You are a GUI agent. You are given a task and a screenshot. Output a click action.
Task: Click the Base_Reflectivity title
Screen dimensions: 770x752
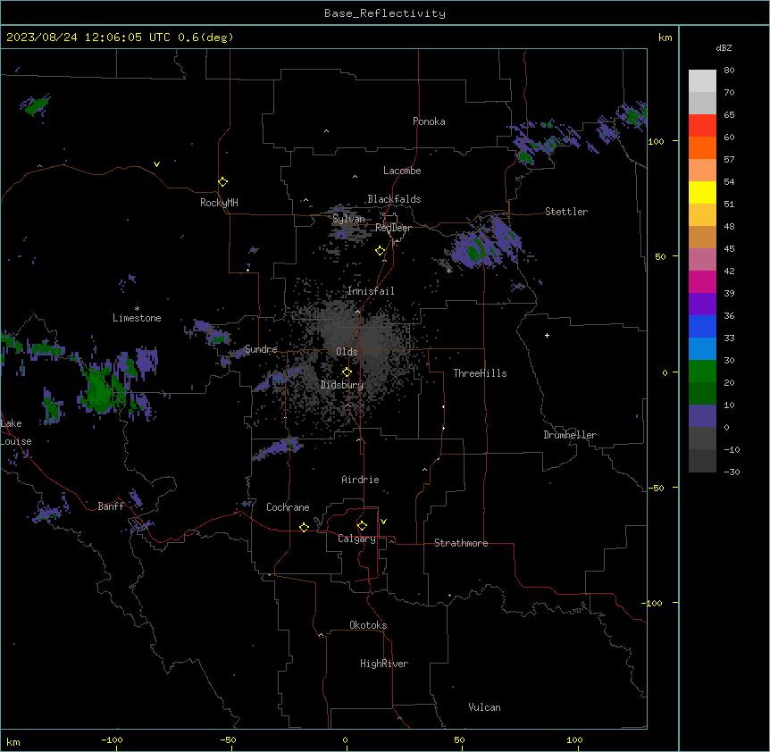[x=385, y=13]
